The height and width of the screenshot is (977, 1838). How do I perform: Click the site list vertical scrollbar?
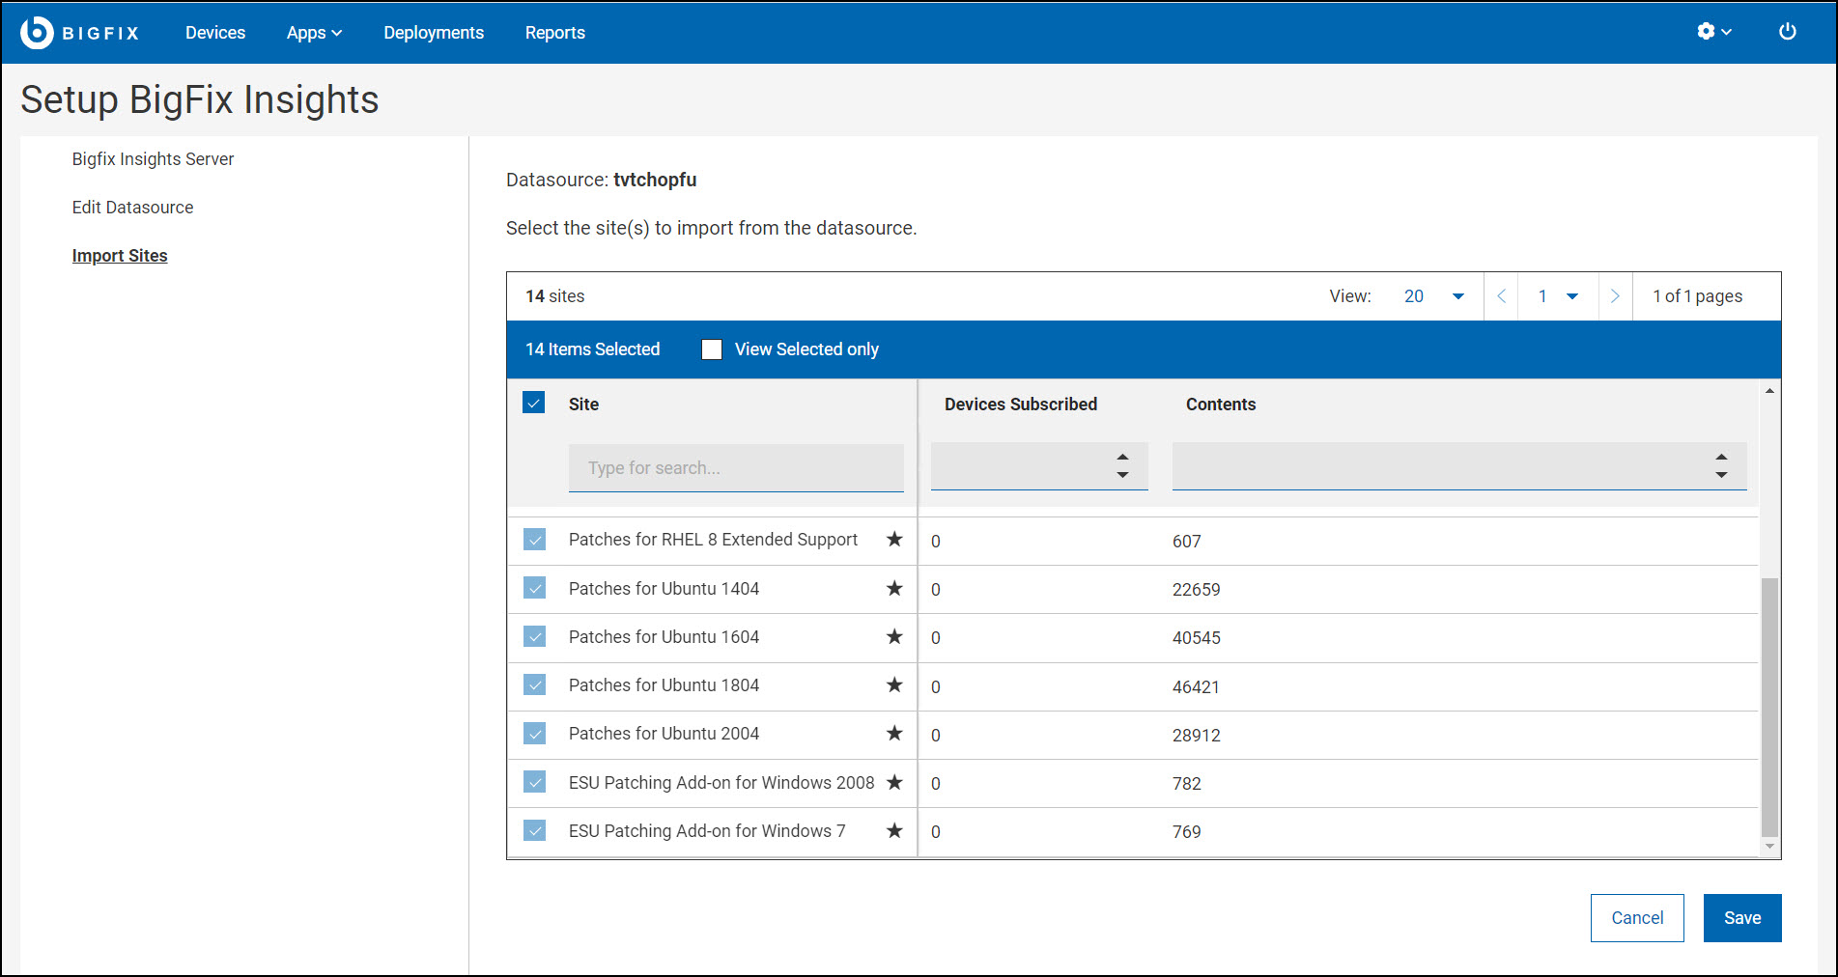(1768, 707)
